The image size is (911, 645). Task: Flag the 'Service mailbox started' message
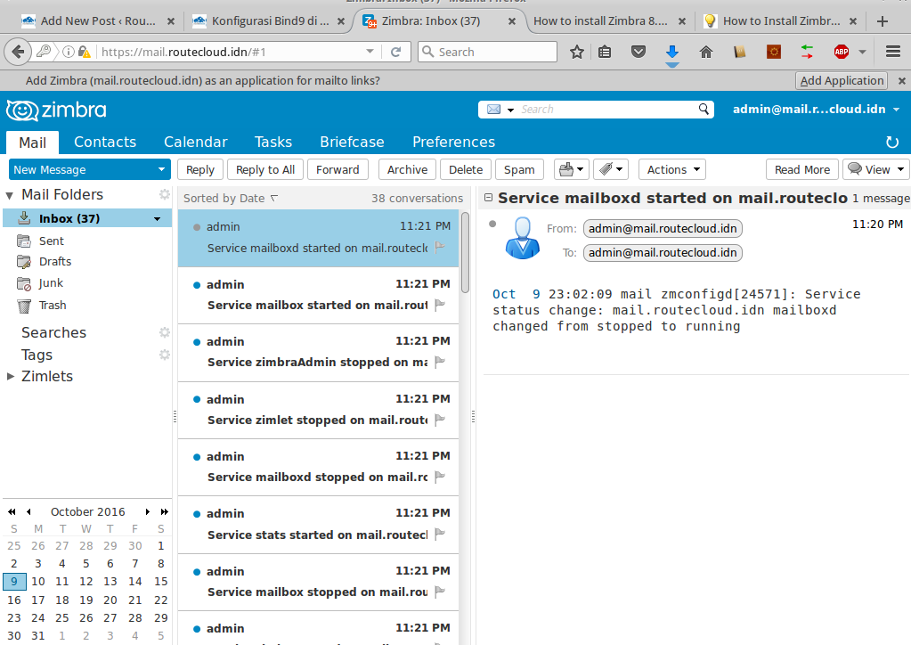coord(440,305)
